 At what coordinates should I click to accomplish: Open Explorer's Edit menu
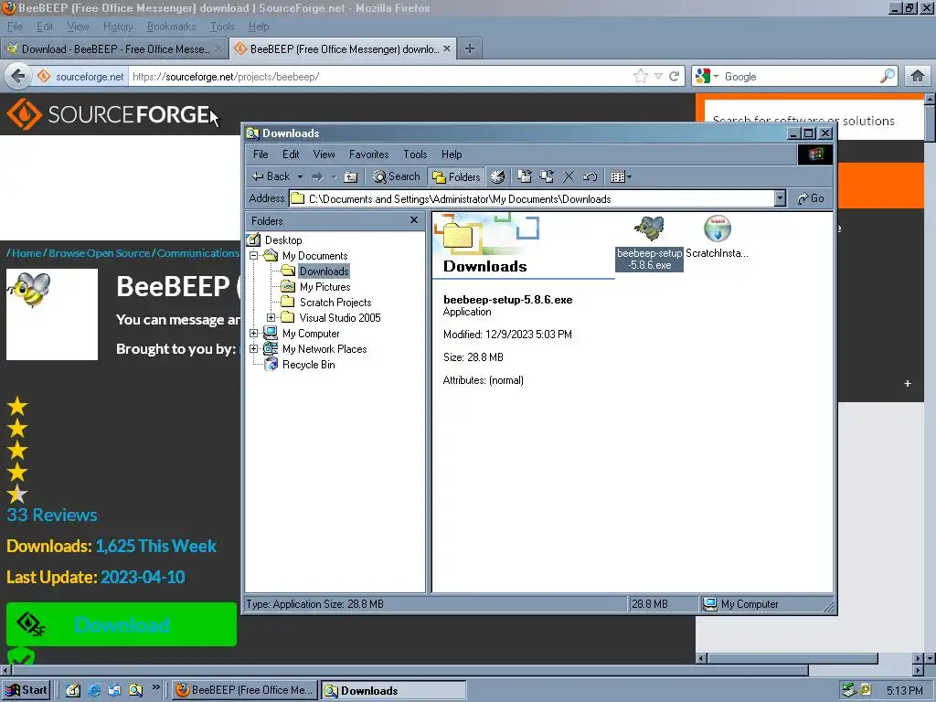coord(291,154)
